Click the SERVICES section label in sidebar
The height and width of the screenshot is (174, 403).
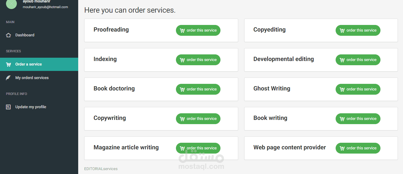(14, 51)
